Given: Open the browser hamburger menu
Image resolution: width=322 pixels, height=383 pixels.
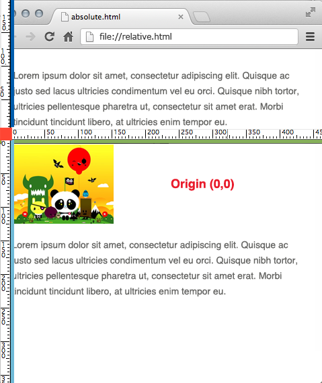Looking at the screenshot, I should (310, 37).
